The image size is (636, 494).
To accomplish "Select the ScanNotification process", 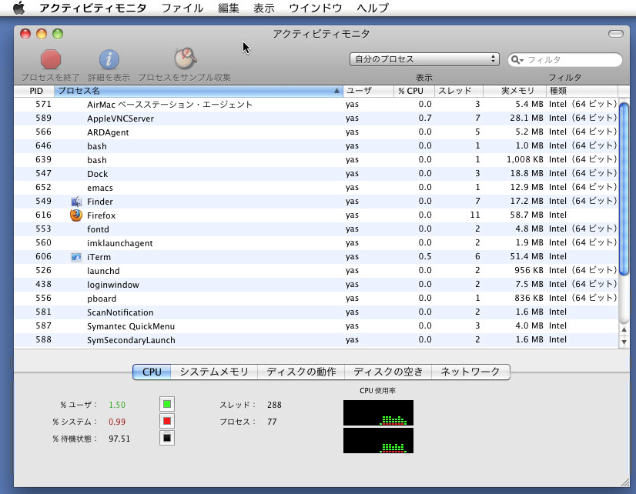I will point(316,312).
